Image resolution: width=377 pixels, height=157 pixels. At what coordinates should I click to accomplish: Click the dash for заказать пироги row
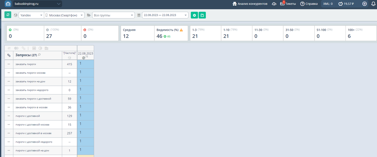[9, 64]
